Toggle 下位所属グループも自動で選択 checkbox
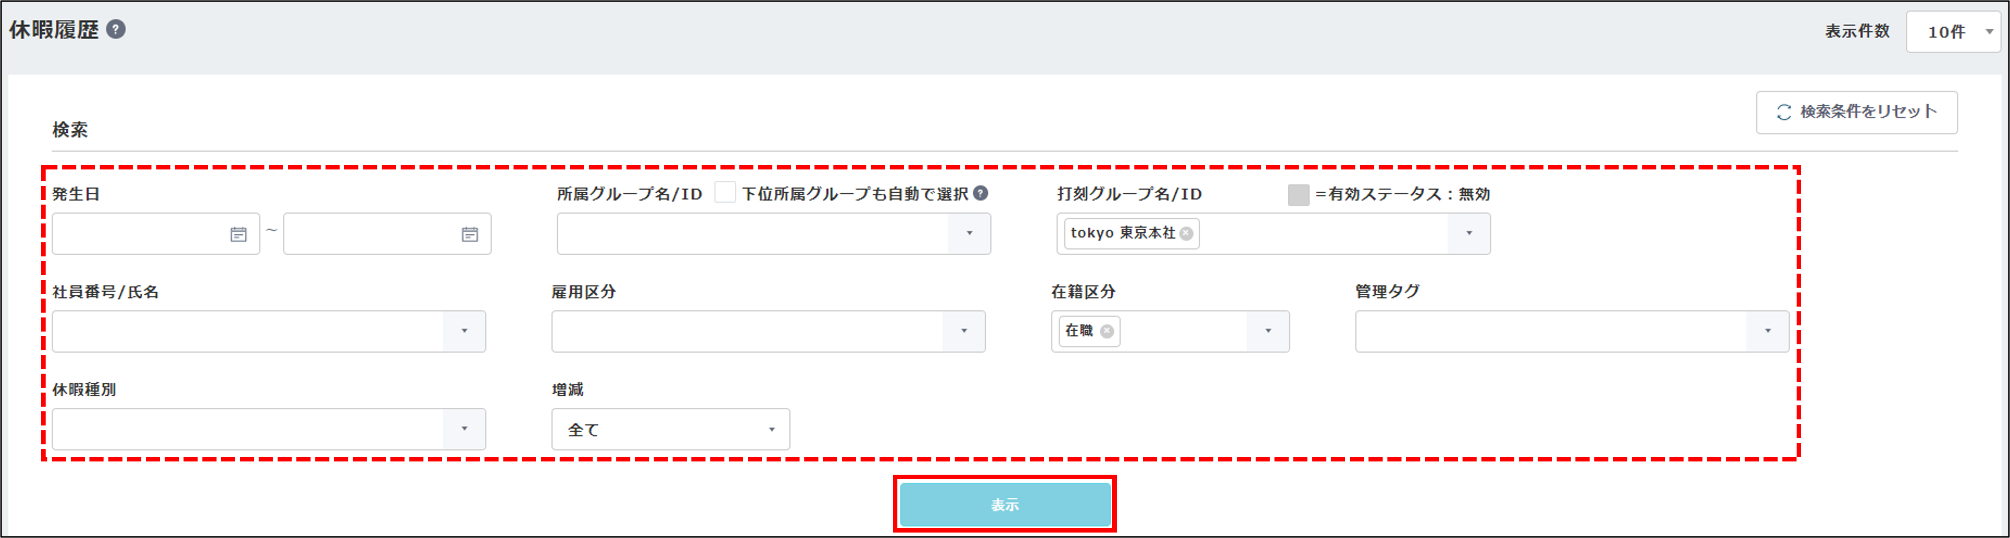Screen dimensions: 2010x538 coord(725,193)
